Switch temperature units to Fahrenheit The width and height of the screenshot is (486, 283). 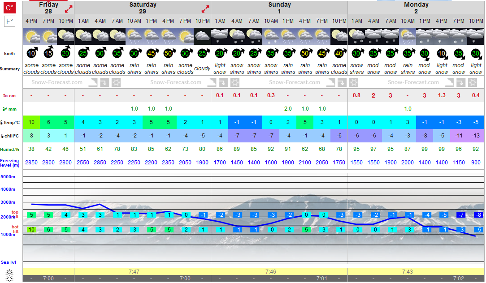tap(9, 21)
